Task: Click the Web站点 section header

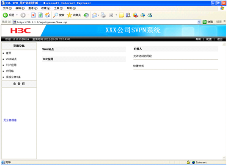Action: click(x=84, y=49)
